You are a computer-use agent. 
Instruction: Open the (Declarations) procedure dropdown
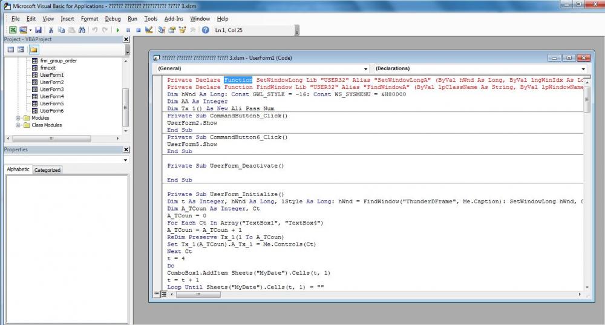(x=583, y=69)
